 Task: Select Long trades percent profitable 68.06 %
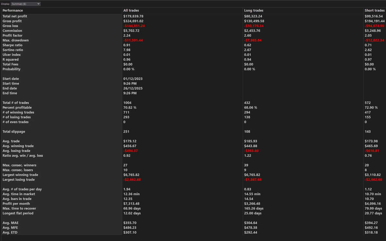(251, 108)
